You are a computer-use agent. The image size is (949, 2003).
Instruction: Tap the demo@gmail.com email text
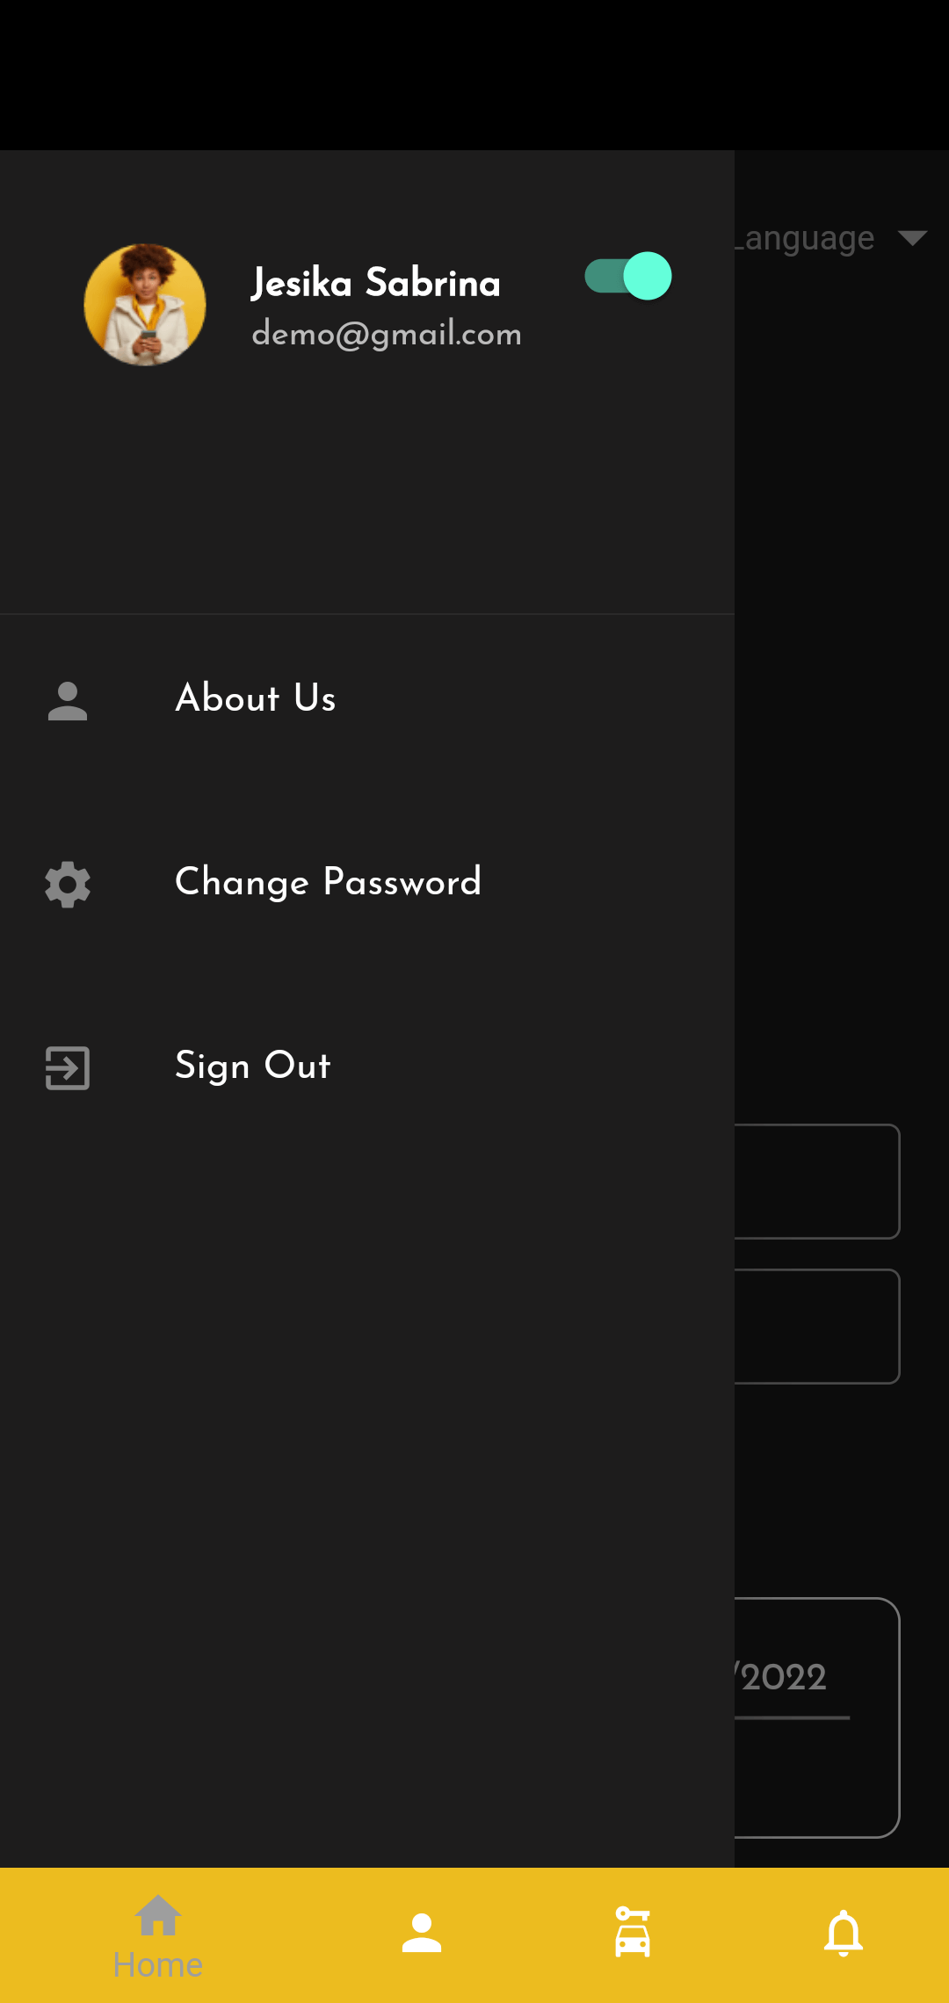tap(387, 335)
